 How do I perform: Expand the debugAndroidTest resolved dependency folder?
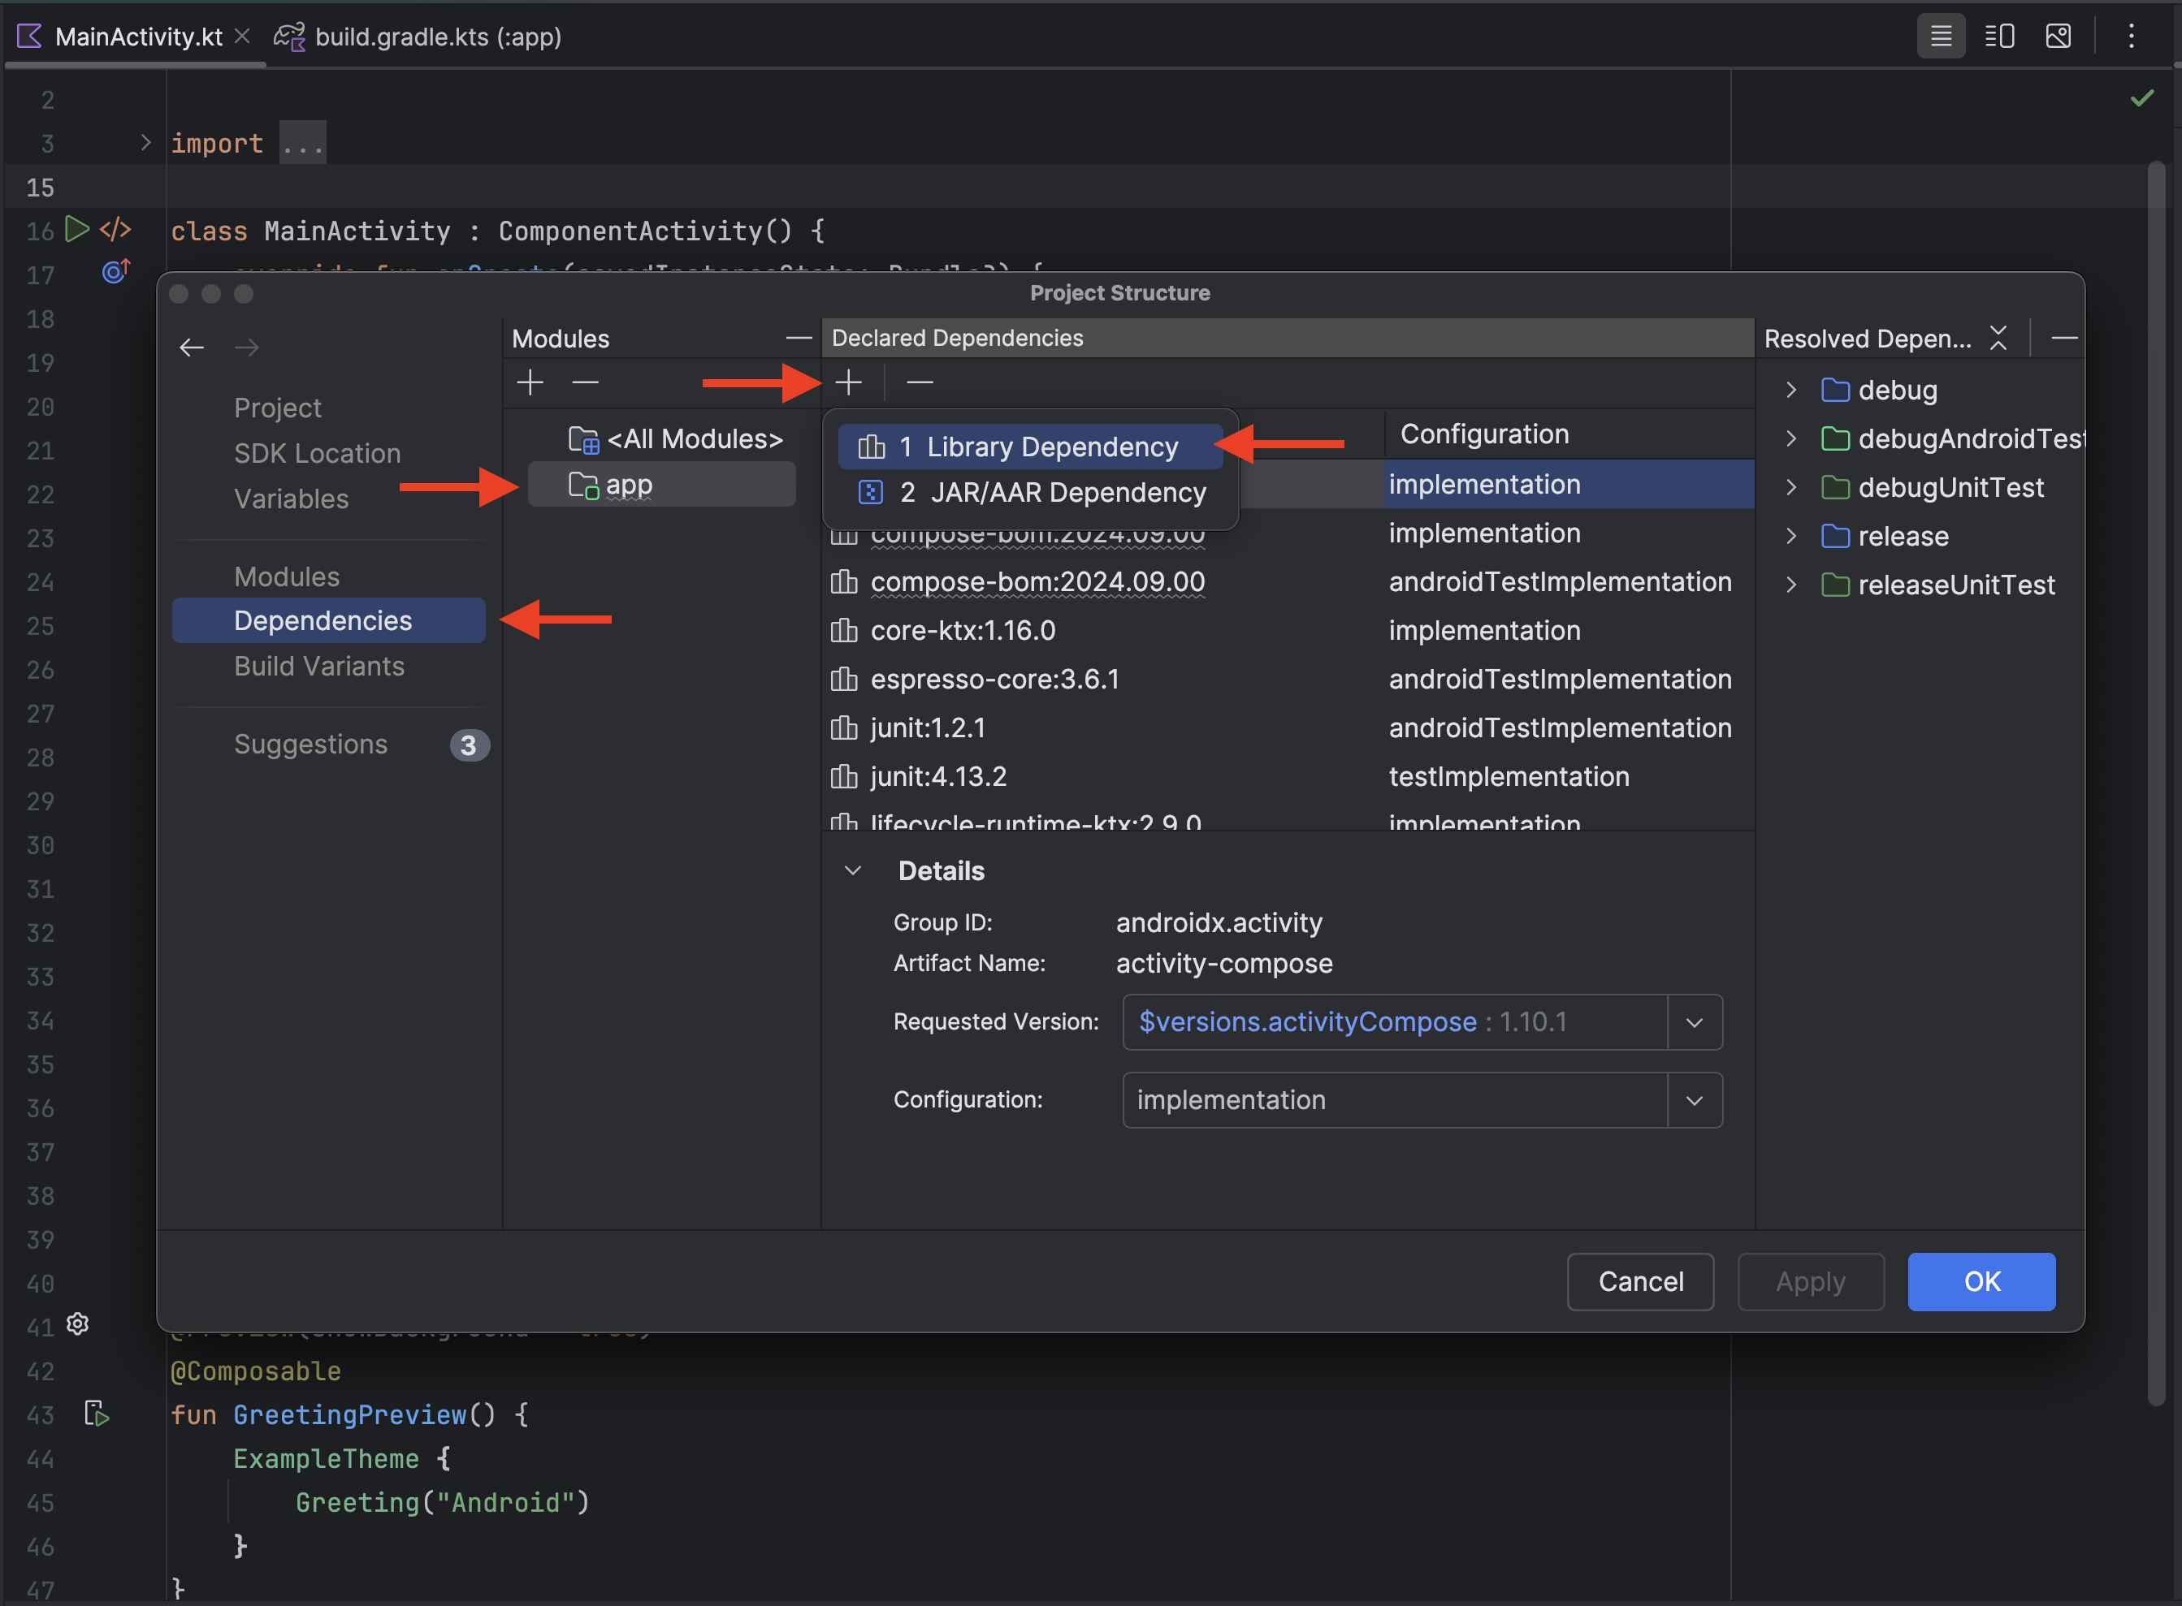point(1790,438)
